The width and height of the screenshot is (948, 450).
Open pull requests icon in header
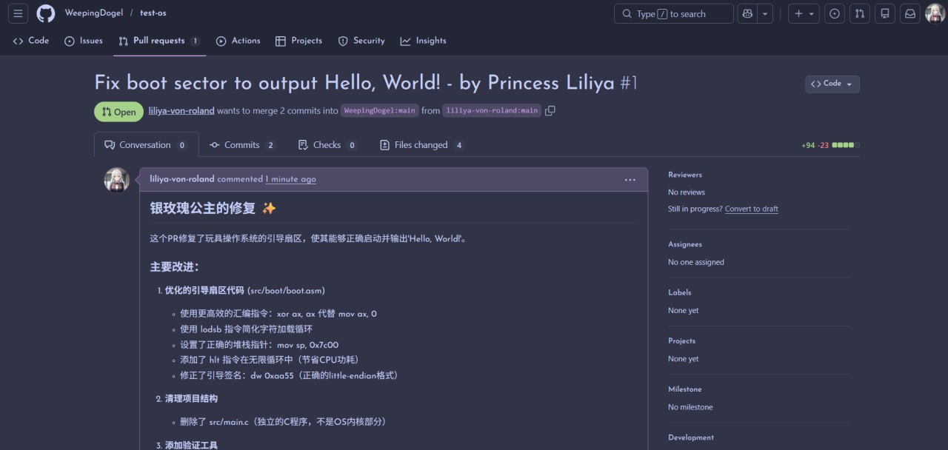point(859,13)
